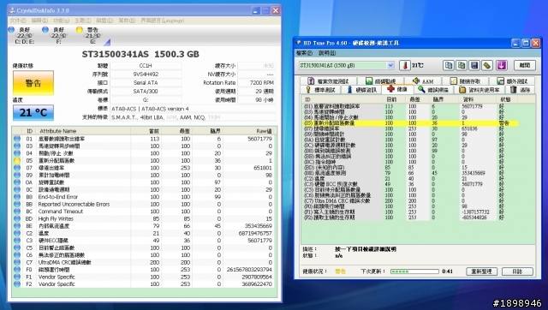
Task: Click the blue orb beside Reported Uncorrectable Errors
Action: [x=17, y=204]
